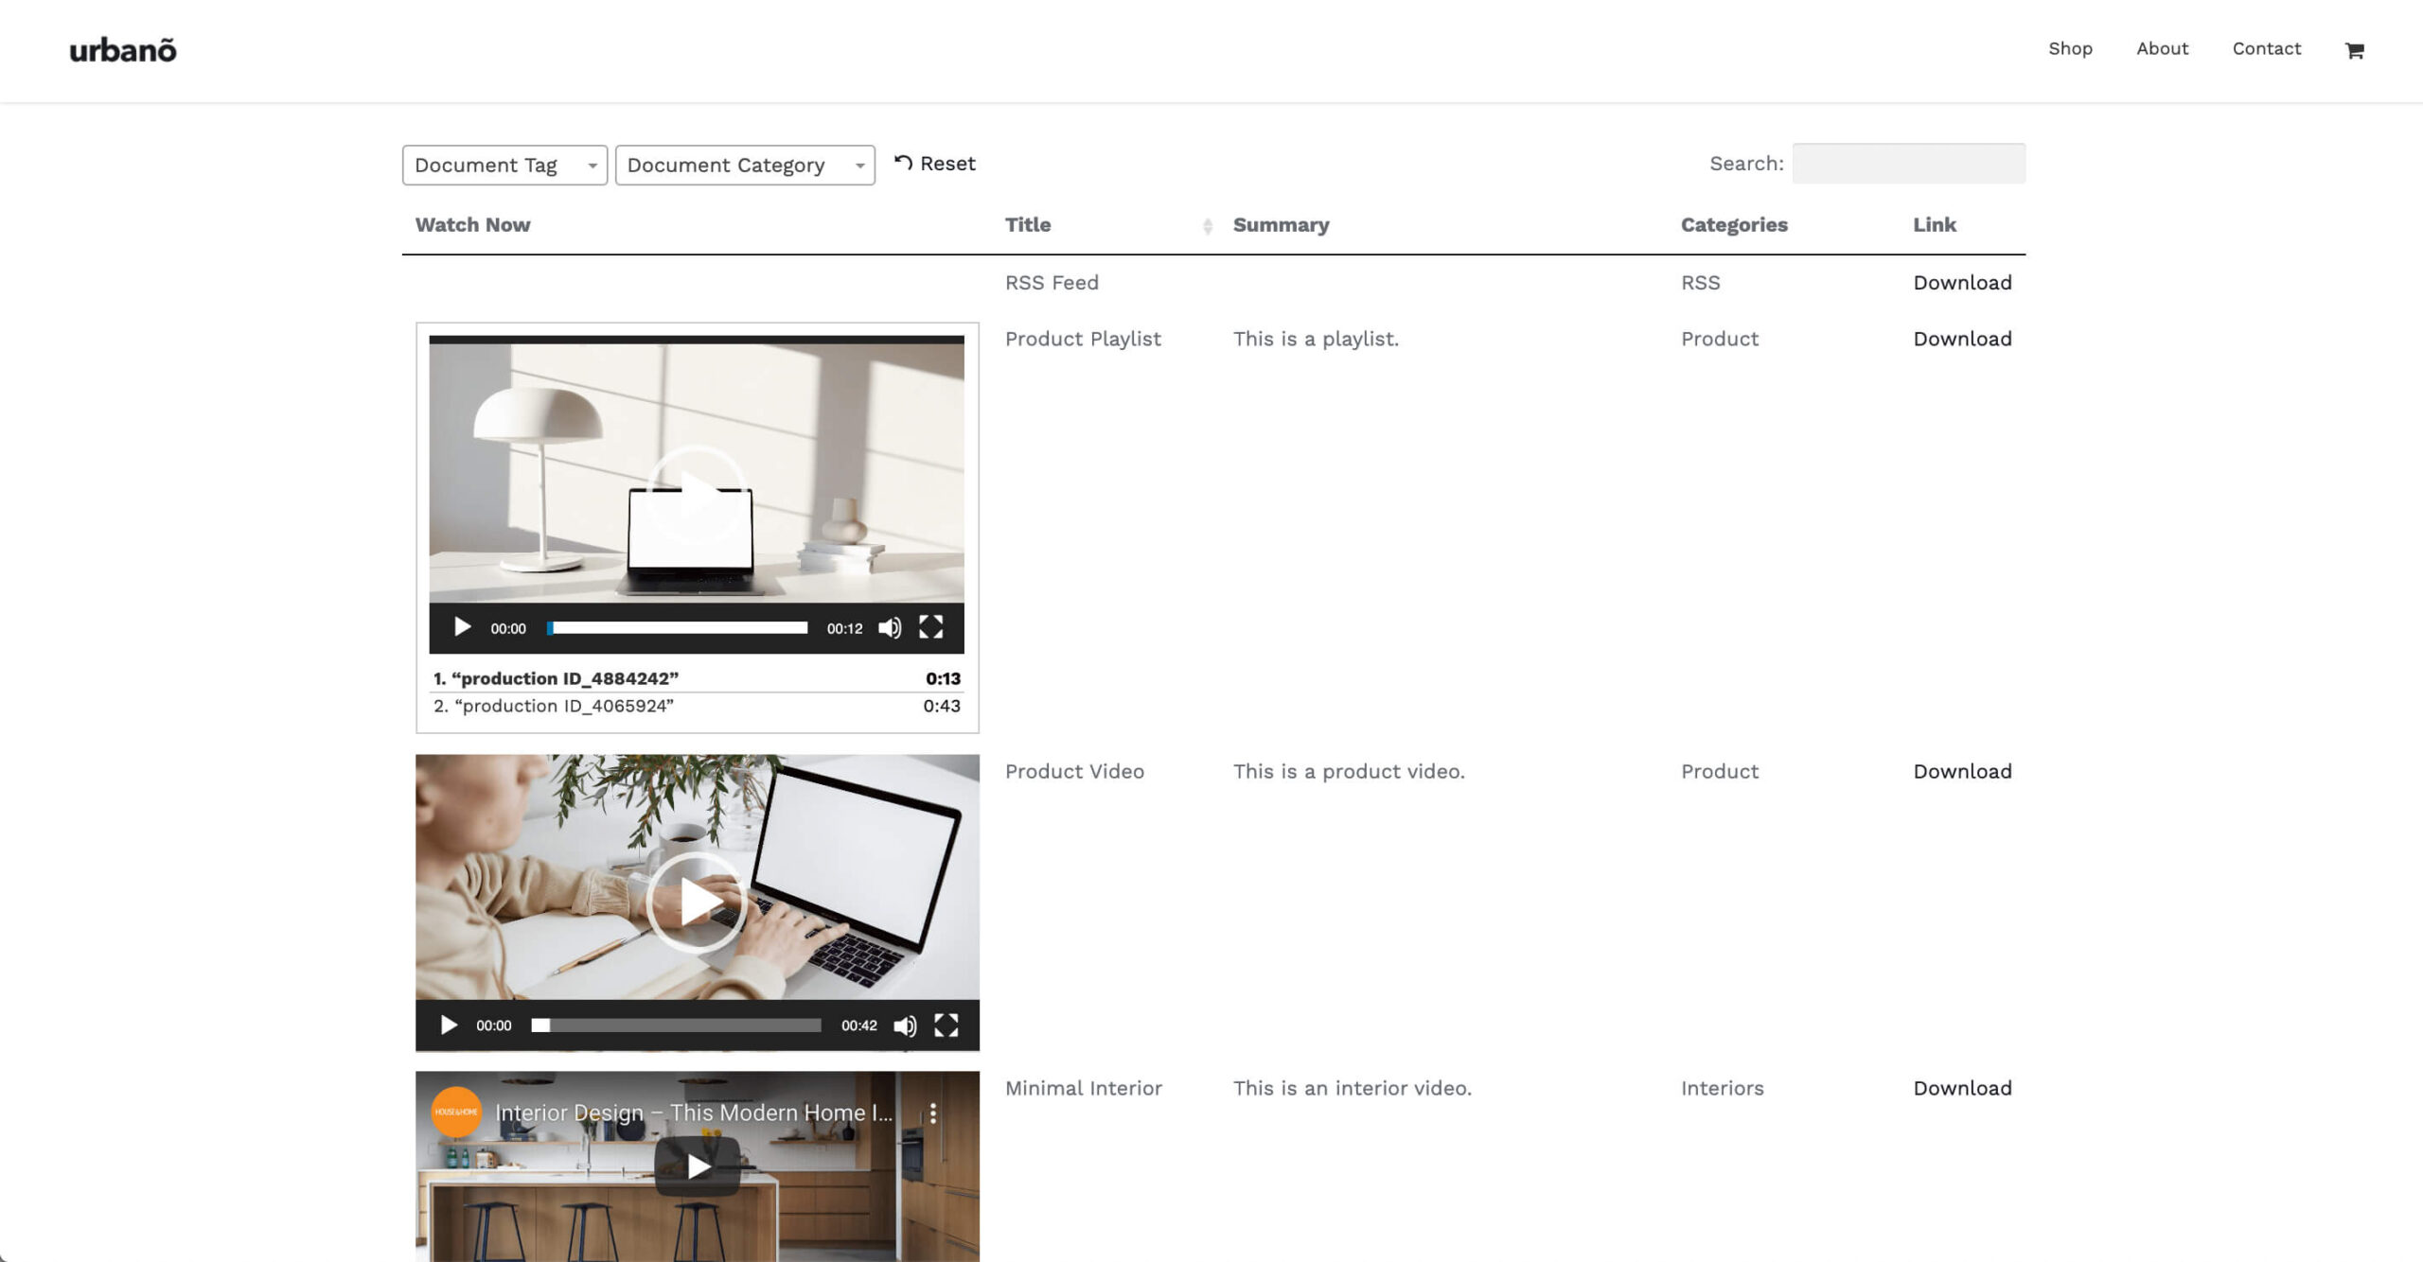This screenshot has width=2423, height=1262.
Task: Enter fullscreen on the Product Video player
Action: click(946, 1025)
